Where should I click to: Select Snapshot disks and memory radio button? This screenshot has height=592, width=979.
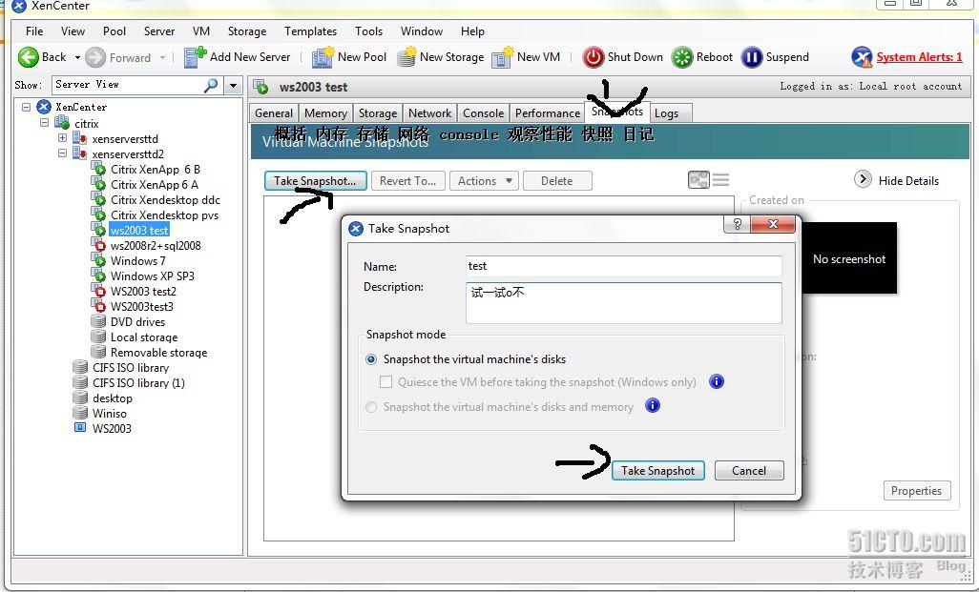371,407
